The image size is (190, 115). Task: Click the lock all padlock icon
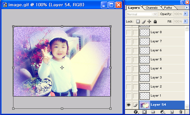(x=155, y=22)
